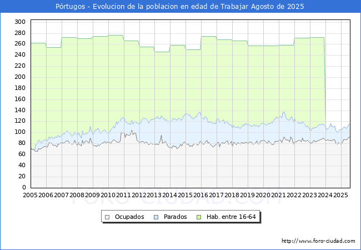Click the Ocupados gray legend swatch

tap(107, 217)
